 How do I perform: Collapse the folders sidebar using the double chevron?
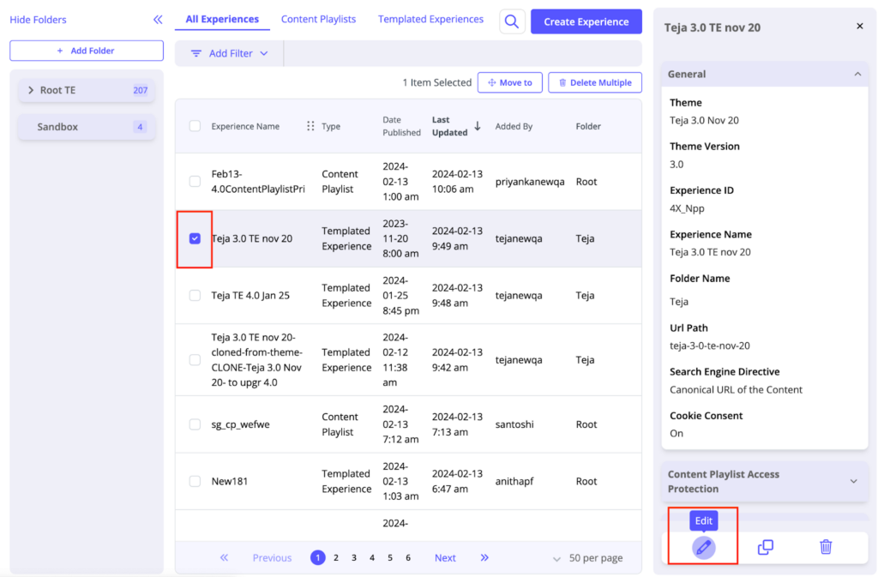click(x=157, y=19)
